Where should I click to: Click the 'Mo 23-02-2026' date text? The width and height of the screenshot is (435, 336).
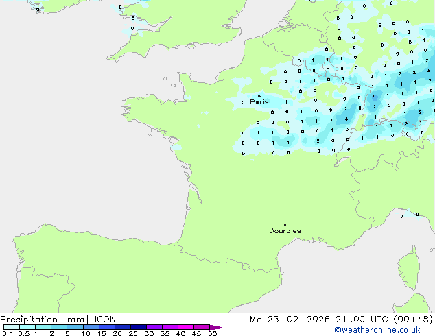(x=290, y=320)
